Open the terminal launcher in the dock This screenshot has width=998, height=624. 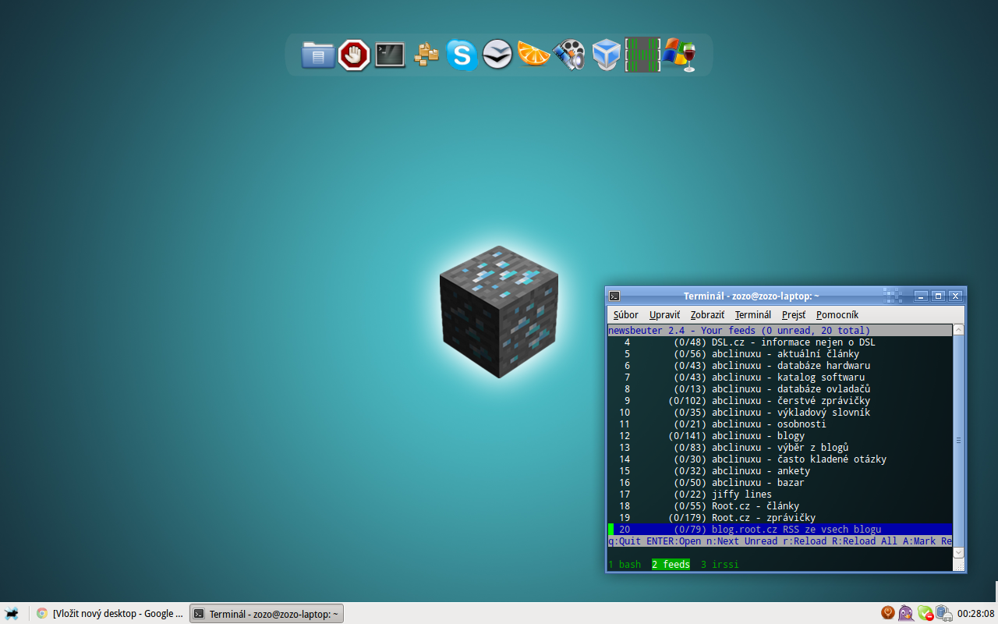[x=390, y=55]
